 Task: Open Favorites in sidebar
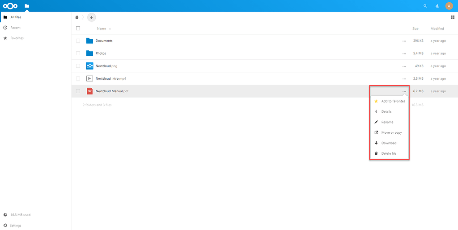pos(36,38)
